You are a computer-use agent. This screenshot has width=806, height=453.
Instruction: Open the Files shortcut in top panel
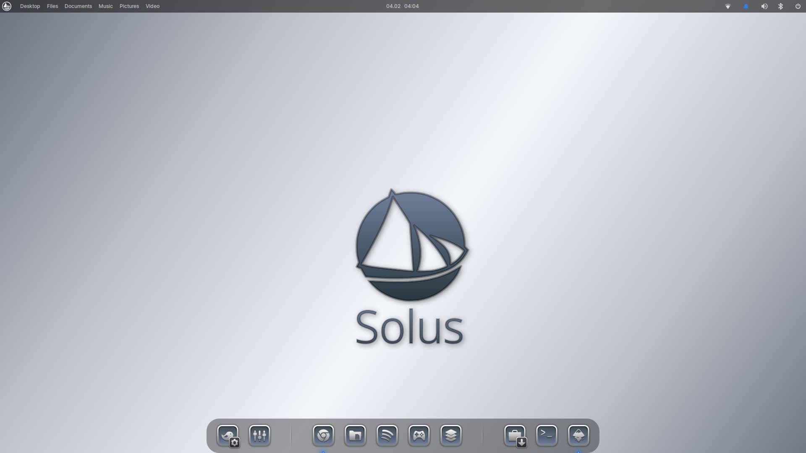tap(52, 6)
